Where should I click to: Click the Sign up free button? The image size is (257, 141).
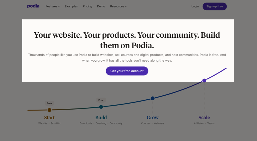[x=214, y=6]
